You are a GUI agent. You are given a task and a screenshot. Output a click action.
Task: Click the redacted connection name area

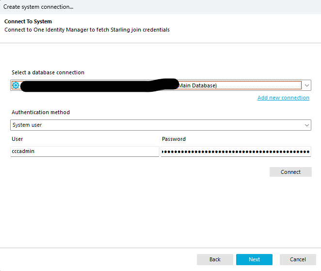pyautogui.click(x=97, y=85)
